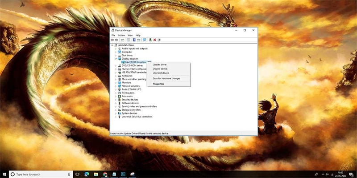The width and height of the screenshot is (357, 178).
Task: Select the System devices label
Action: point(129,113)
